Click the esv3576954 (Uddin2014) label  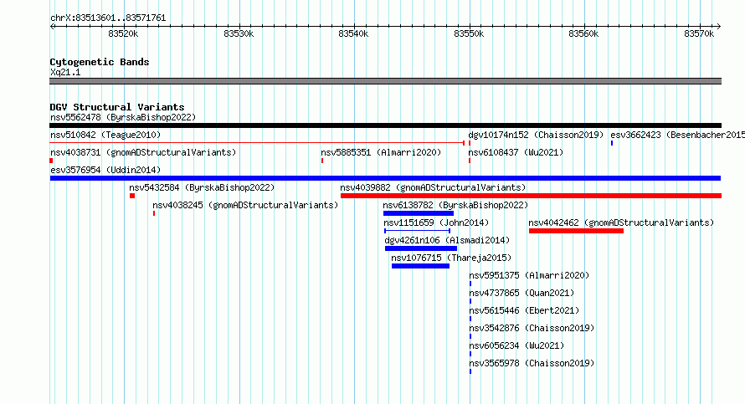(105, 170)
